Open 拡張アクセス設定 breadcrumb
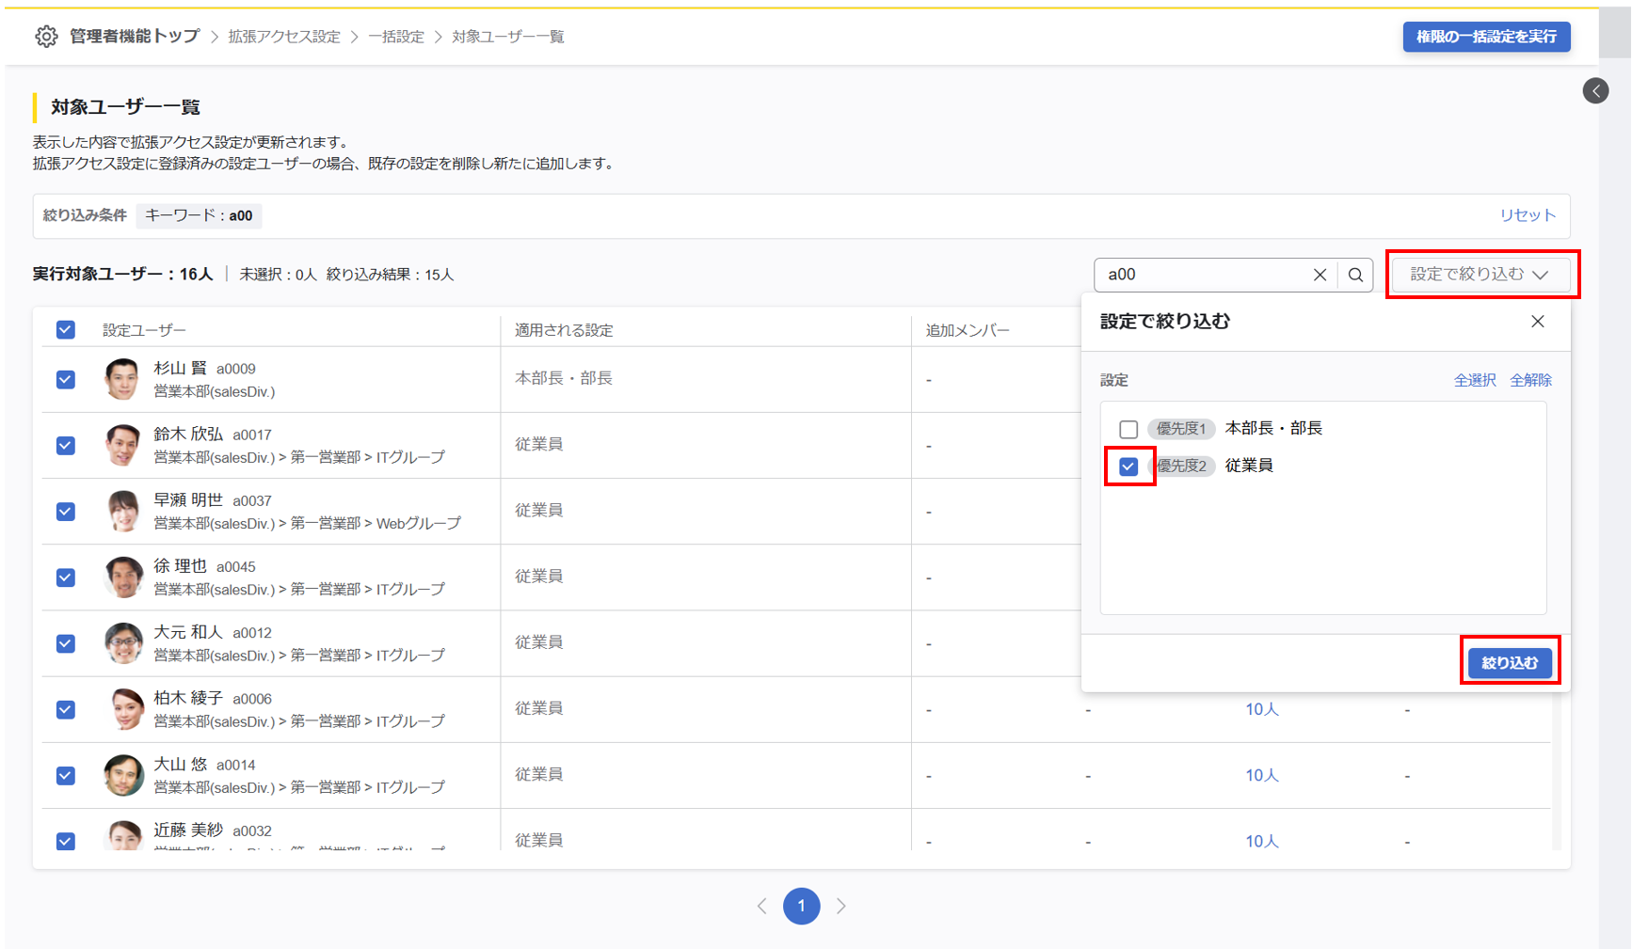The height and width of the screenshot is (949, 1632). click(284, 37)
